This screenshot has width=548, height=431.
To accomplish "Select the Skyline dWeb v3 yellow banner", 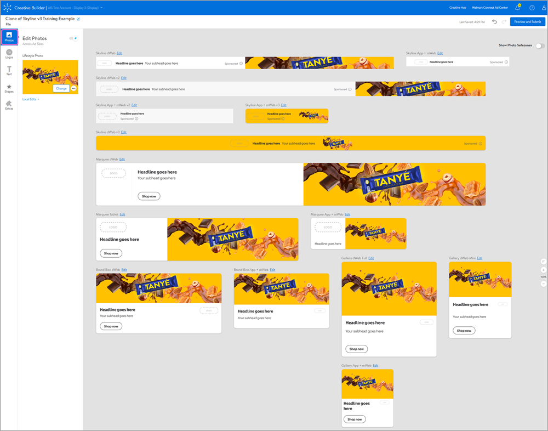I will (291, 144).
